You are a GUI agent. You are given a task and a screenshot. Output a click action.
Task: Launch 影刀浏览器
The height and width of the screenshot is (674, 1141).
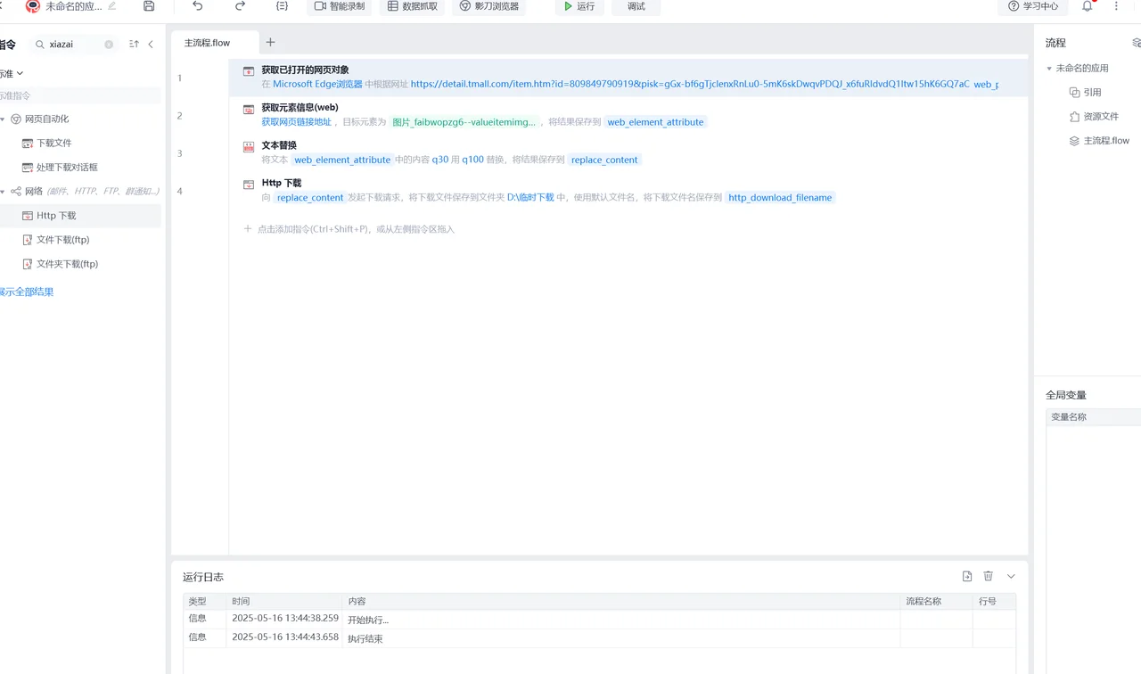click(488, 6)
